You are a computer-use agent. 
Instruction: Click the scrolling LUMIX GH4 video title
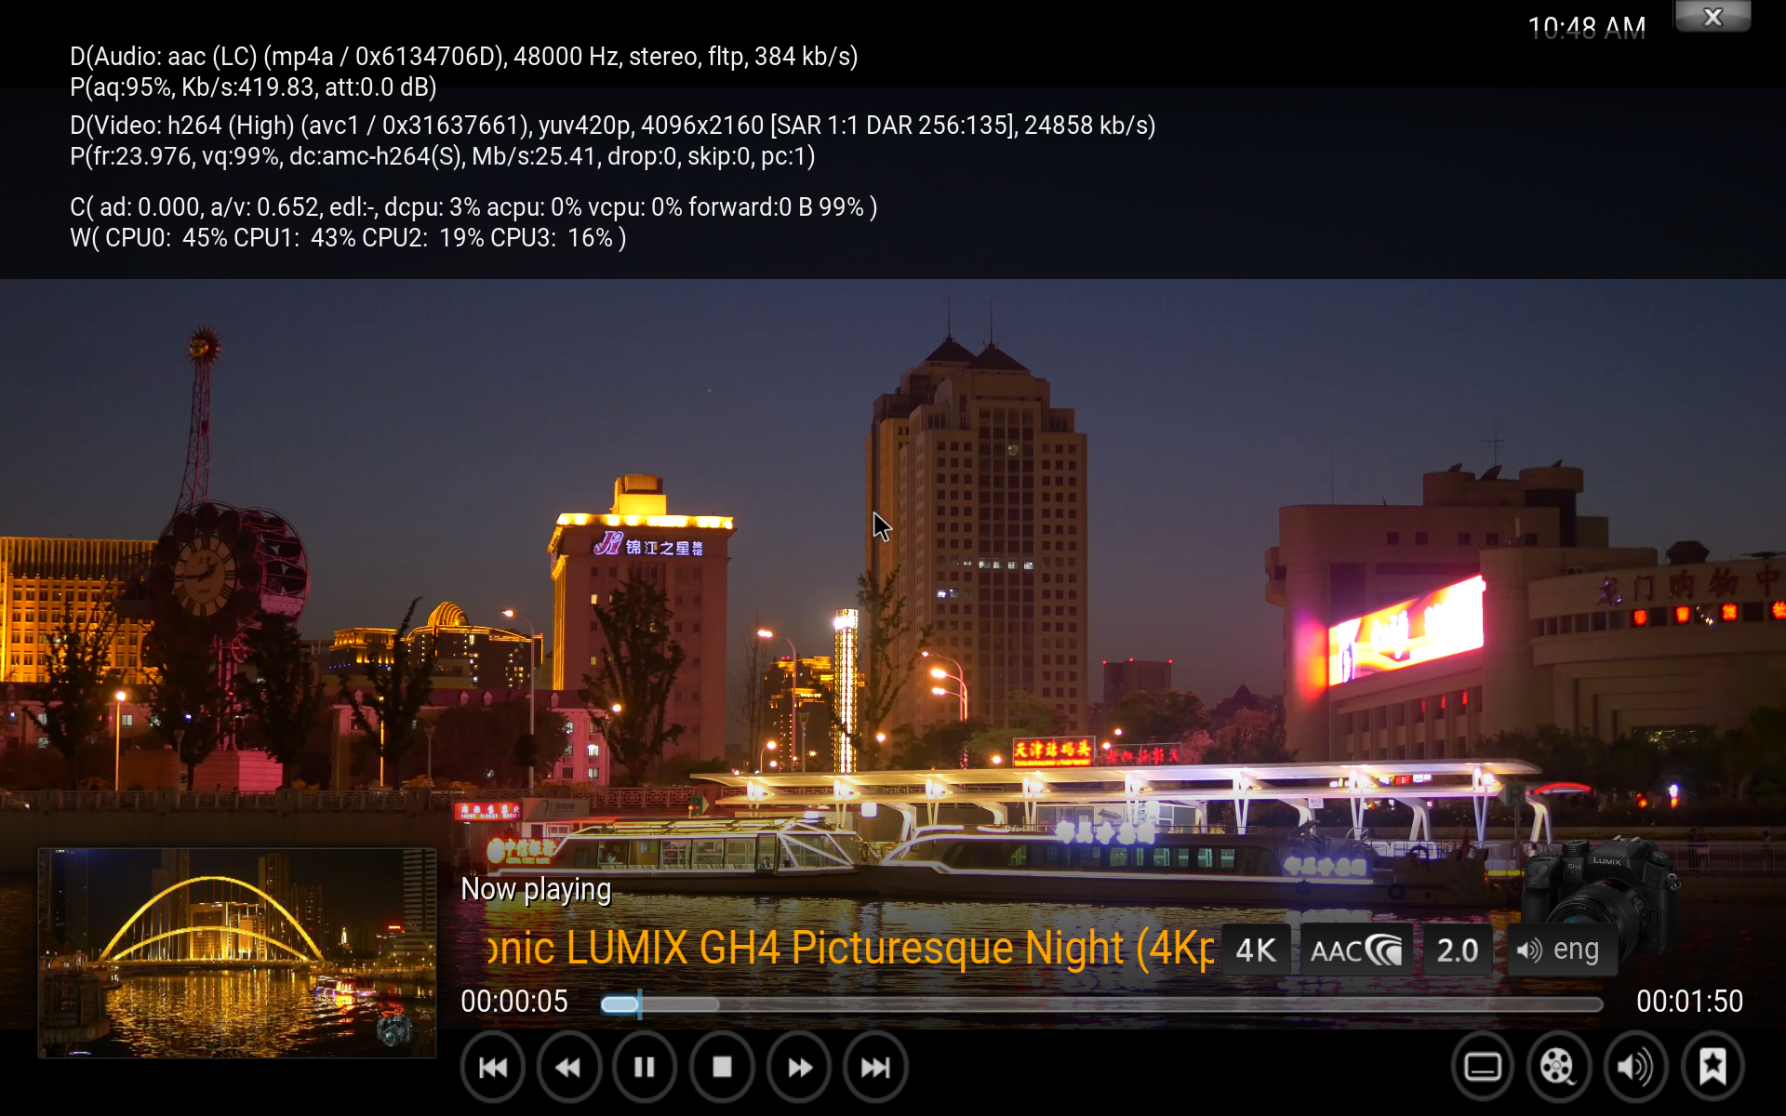click(848, 949)
